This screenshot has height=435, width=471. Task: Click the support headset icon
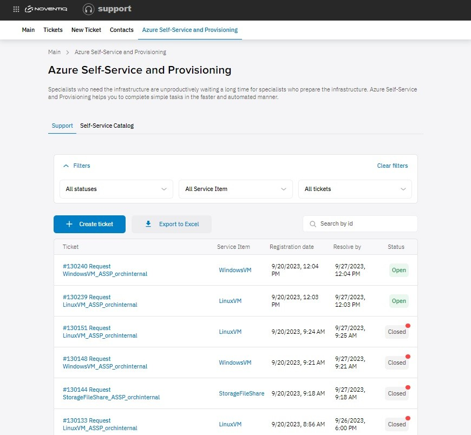tap(88, 9)
